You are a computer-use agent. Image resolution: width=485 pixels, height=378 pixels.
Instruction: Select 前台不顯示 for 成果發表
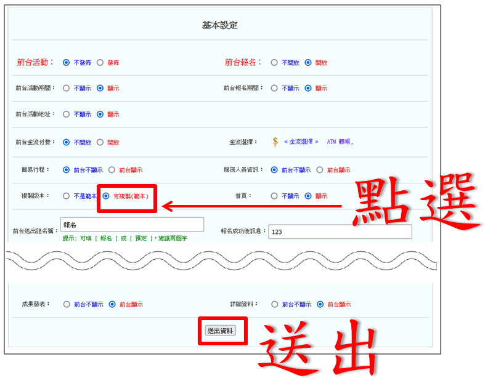point(66,304)
